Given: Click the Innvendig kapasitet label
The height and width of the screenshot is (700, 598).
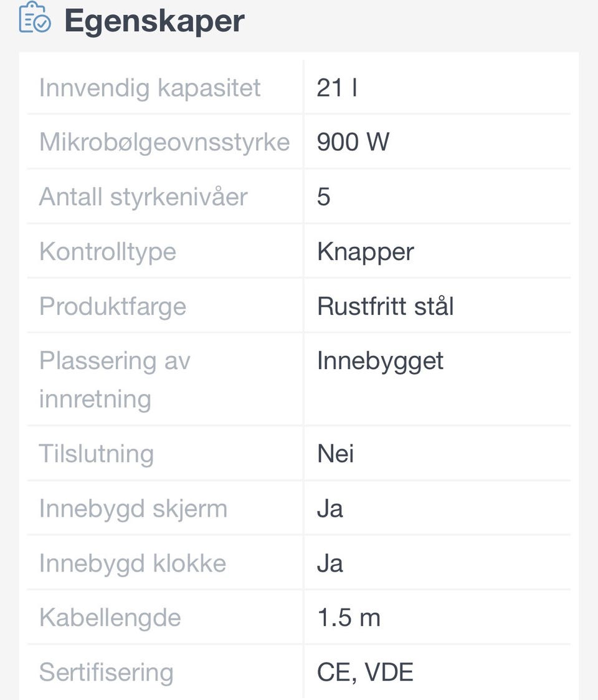Looking at the screenshot, I should pos(150,87).
